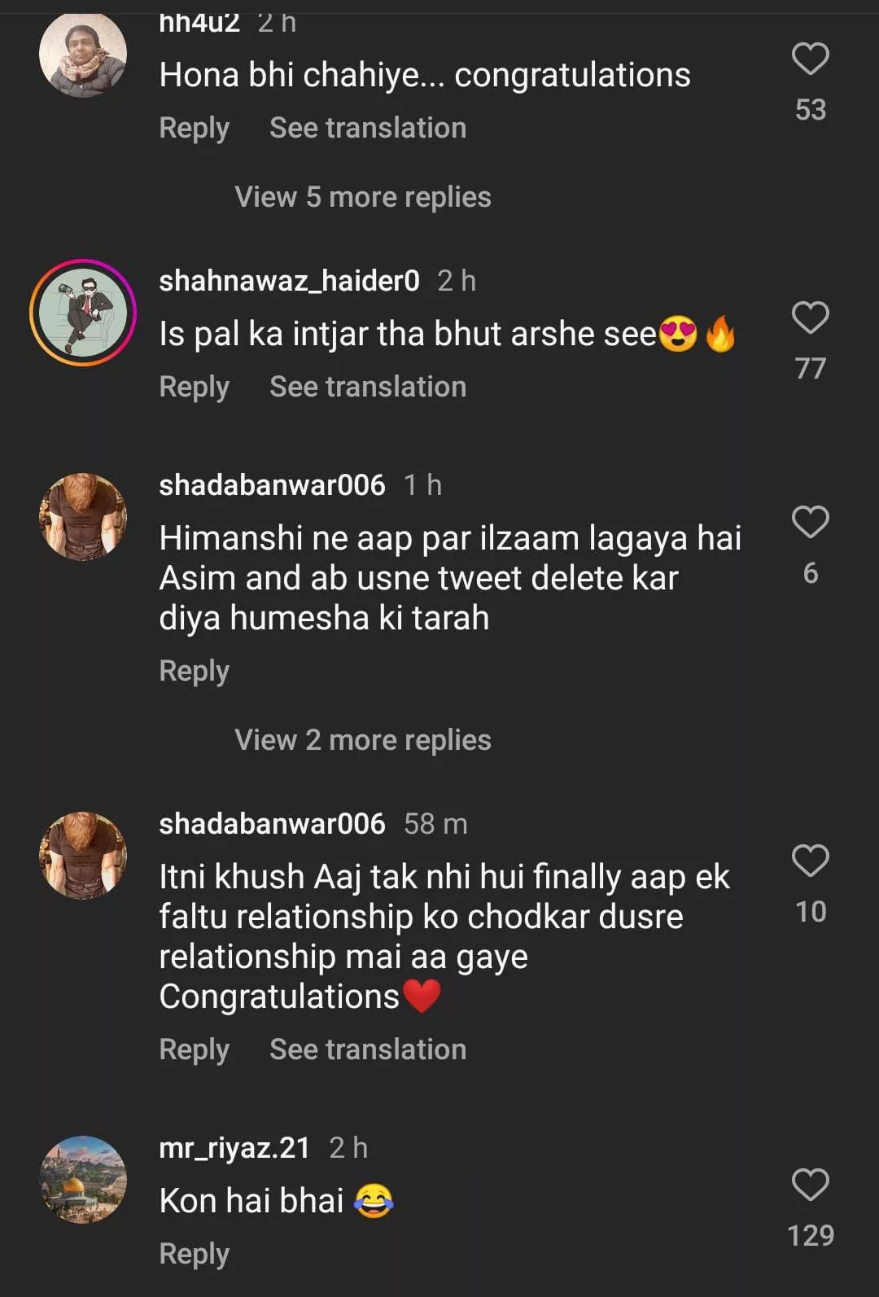
Task: Reply to mr_riyaz.21's 'Kon hai bhai' comment
Action: [194, 1254]
